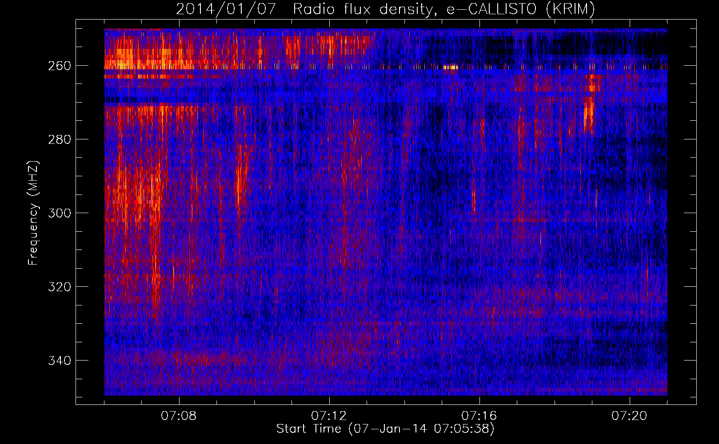719x444 pixels.
Task: Click the 07:16 time tick label
Action: pos(479,416)
